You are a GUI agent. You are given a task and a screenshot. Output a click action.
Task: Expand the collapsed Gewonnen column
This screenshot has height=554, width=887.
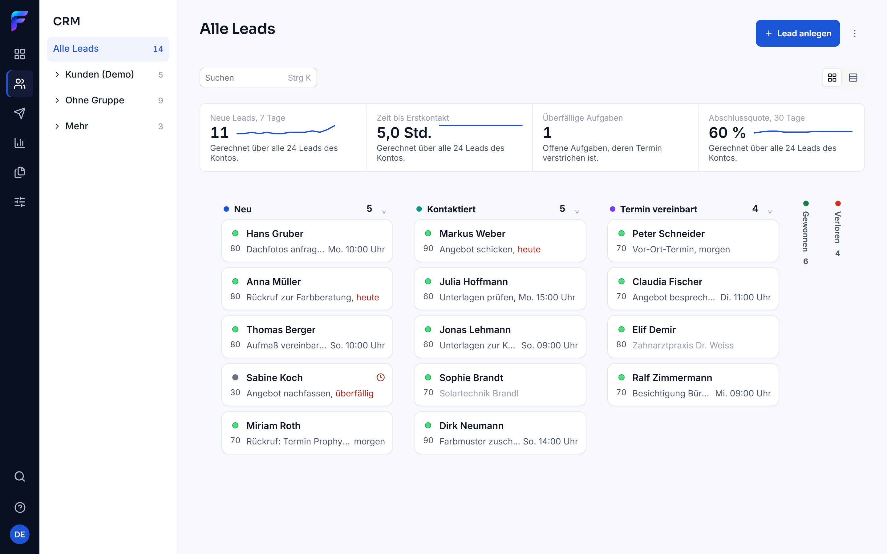coord(806,233)
